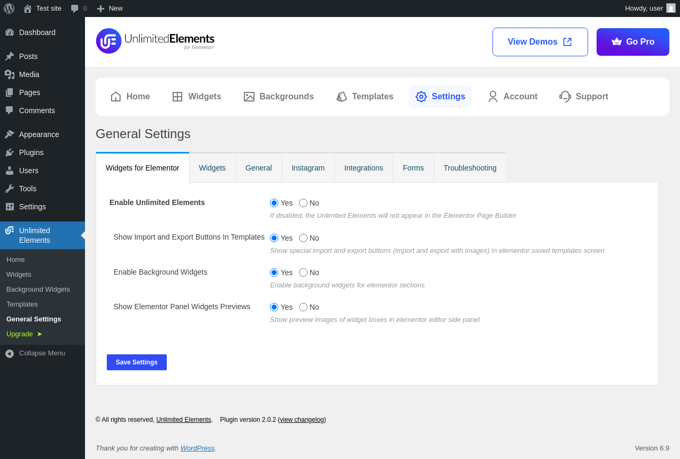Click the Pages icon in sidebar

coord(10,92)
